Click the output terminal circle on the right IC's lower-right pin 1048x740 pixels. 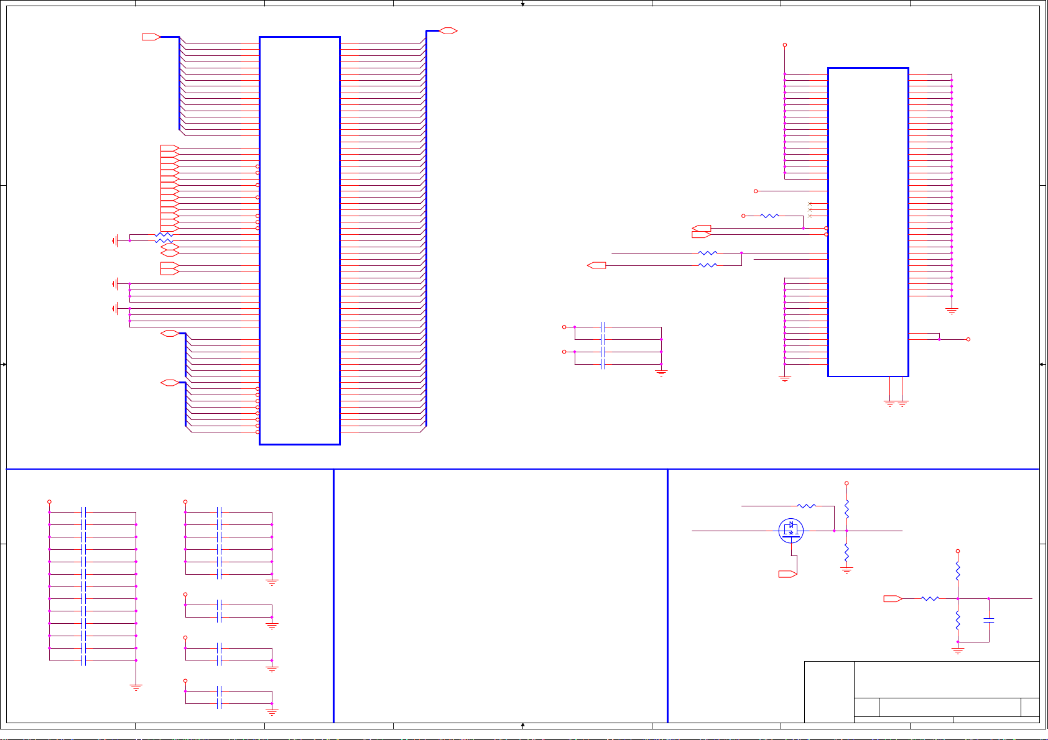[968, 339]
